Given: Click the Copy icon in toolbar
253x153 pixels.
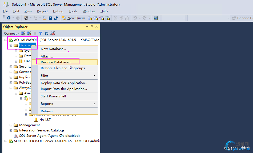Looking at the screenshot, I should coord(121,18).
